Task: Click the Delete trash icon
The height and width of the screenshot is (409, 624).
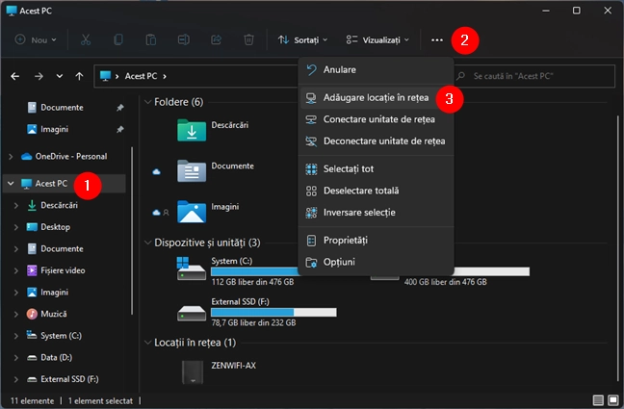Action: tap(248, 39)
